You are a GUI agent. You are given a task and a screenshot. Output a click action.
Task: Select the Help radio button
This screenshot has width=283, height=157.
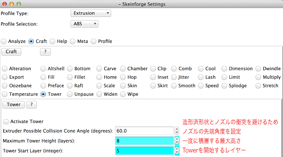pos(52,41)
